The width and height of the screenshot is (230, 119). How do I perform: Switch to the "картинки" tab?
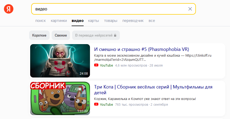click(x=59, y=21)
